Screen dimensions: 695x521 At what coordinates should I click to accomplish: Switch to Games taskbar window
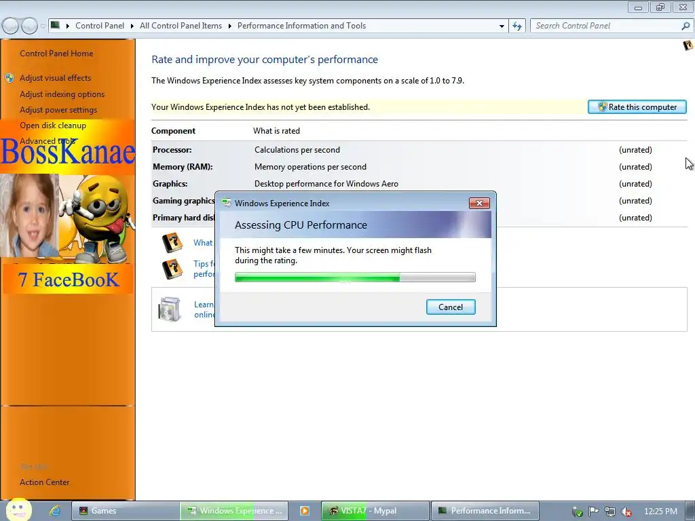coord(126,511)
